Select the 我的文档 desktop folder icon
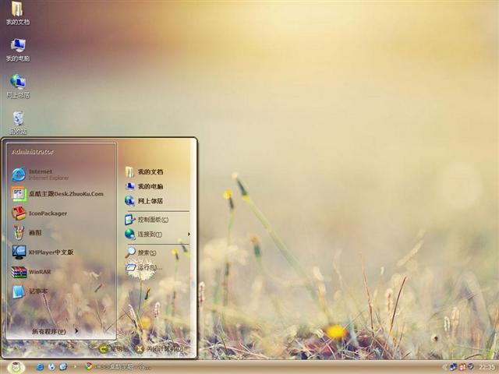This screenshot has width=499, height=374. point(17,13)
